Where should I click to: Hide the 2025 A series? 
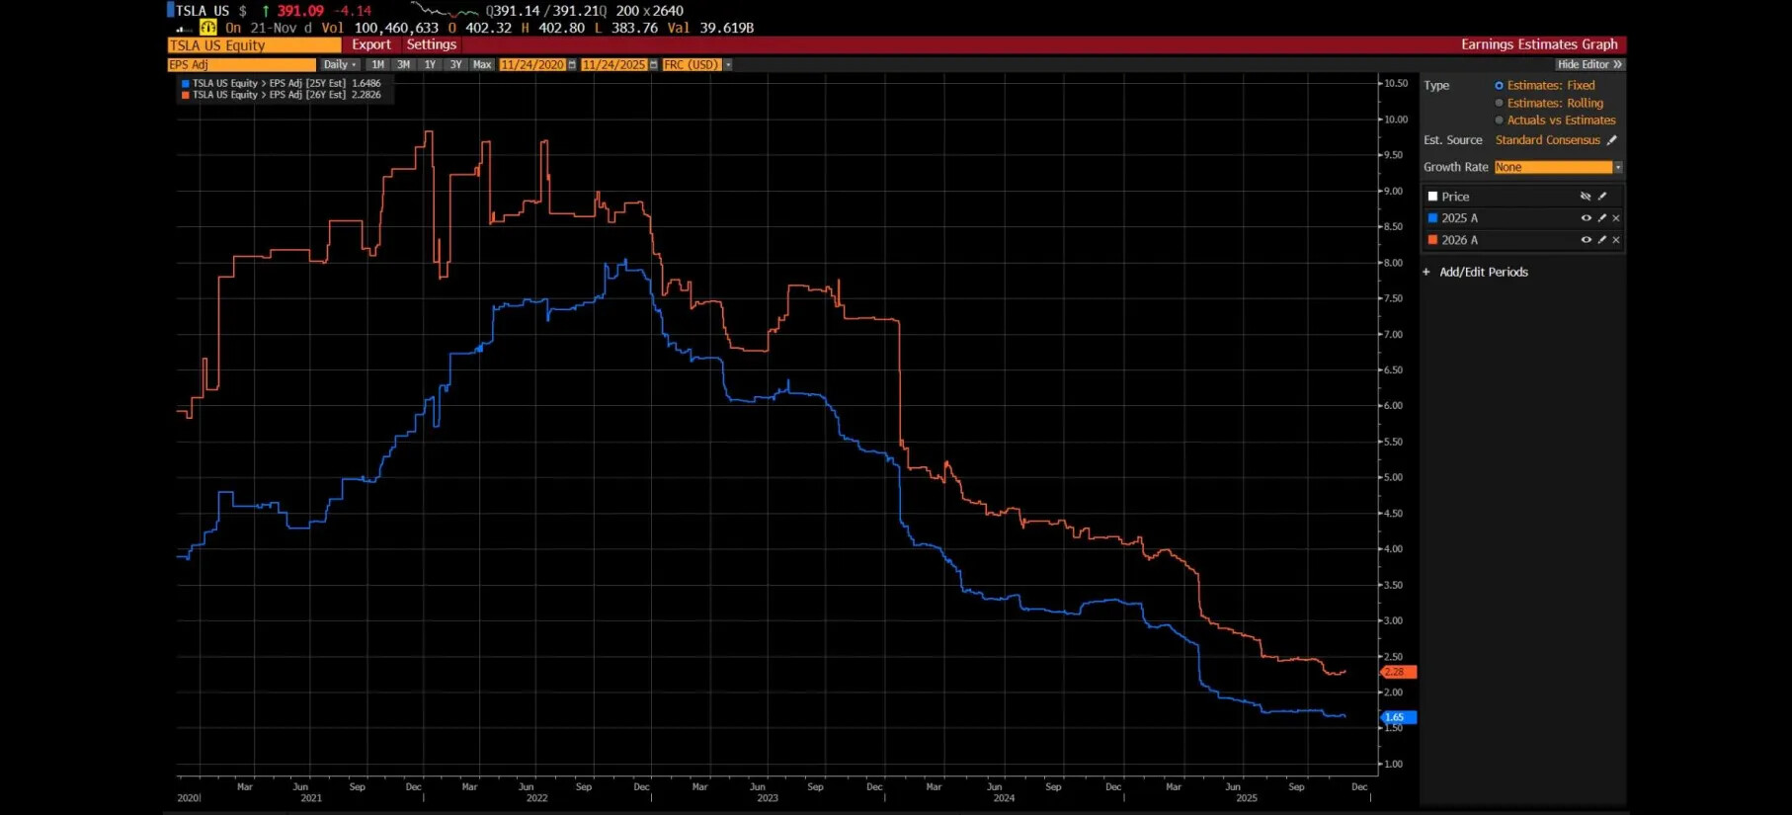1586,218
